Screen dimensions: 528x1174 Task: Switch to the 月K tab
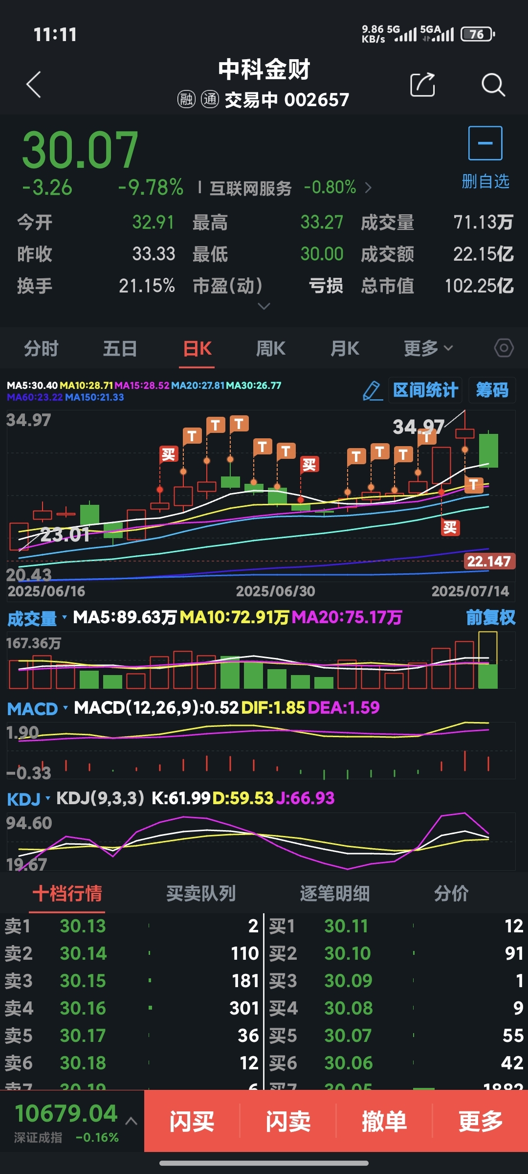tap(345, 348)
